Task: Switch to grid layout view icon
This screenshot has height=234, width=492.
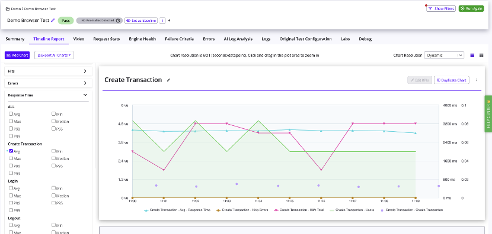Action: (481, 56)
